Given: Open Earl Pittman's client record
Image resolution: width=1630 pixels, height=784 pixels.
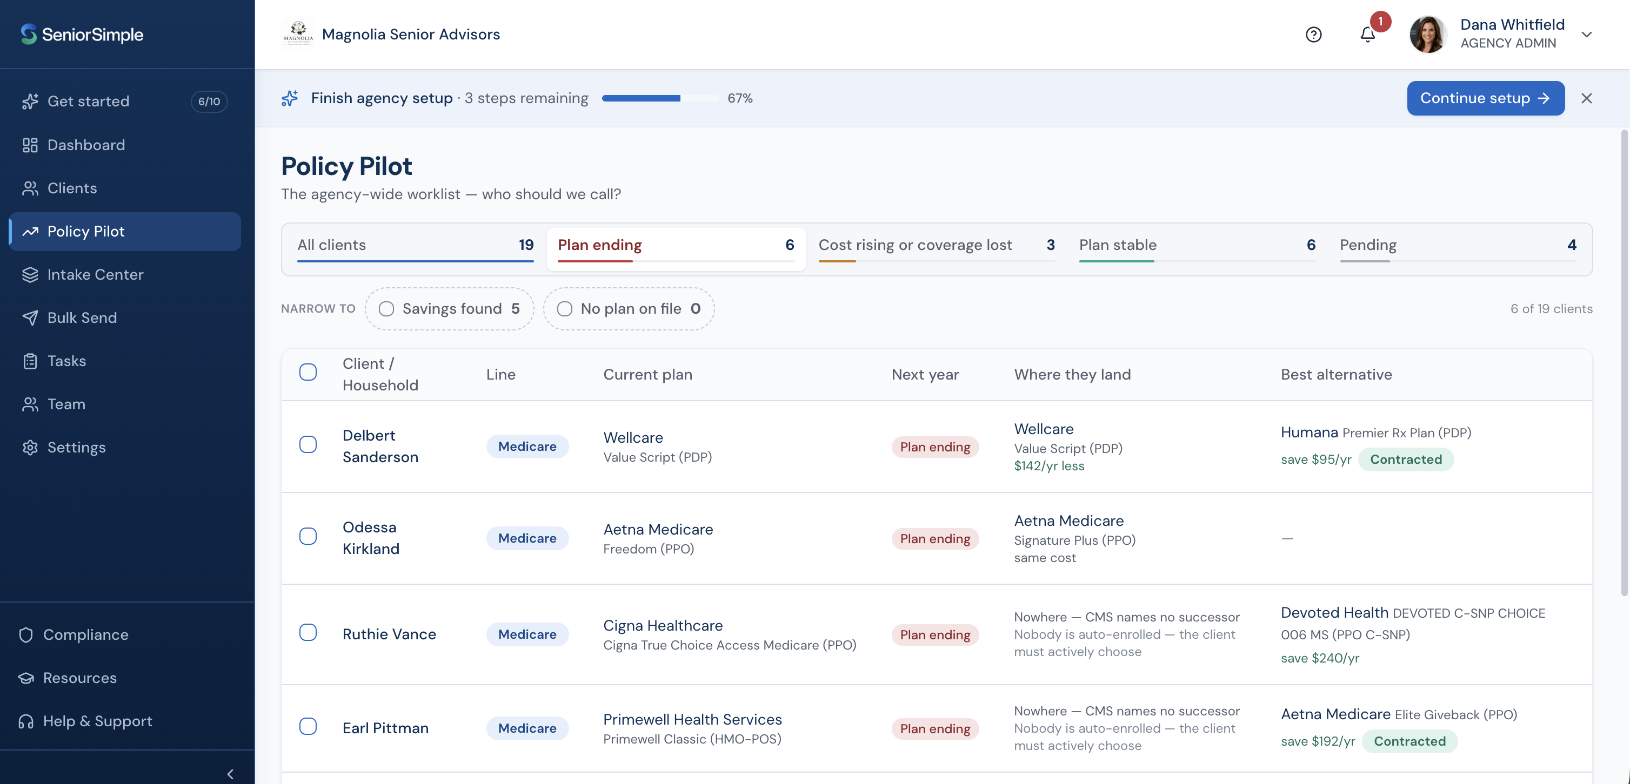Looking at the screenshot, I should point(385,728).
